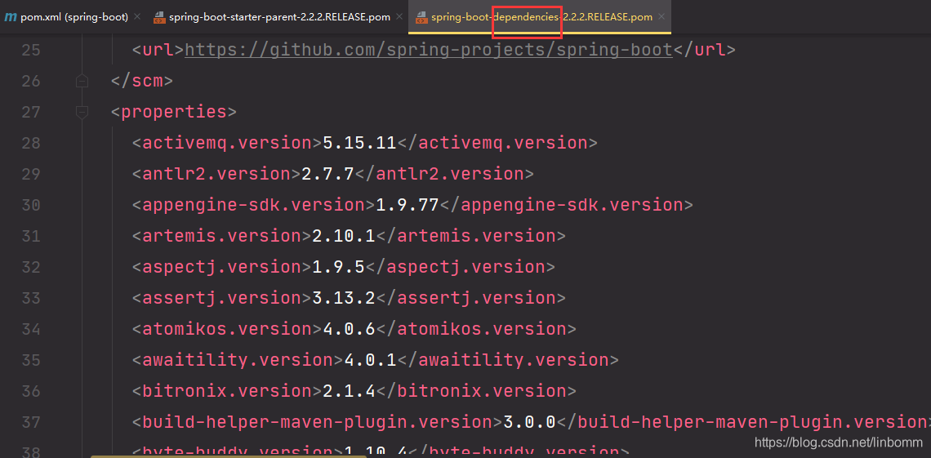This screenshot has width=931, height=458.
Task: Click the closing scm tag
Action: [142, 81]
